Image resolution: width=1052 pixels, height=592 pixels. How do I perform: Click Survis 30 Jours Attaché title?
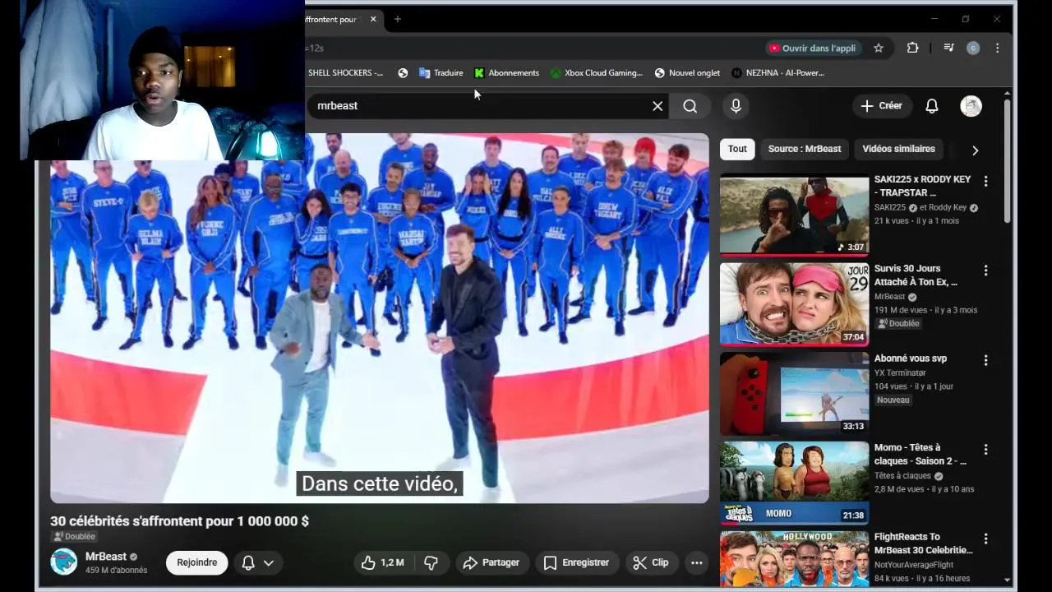coord(916,275)
